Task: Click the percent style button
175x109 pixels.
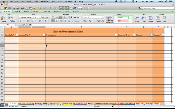Action: pyautogui.click(x=90, y=21)
